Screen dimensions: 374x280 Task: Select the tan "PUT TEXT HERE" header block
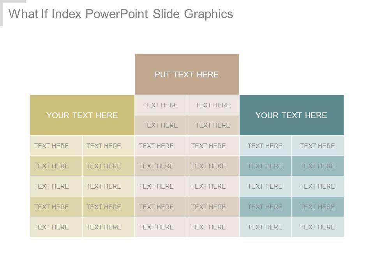click(x=187, y=74)
